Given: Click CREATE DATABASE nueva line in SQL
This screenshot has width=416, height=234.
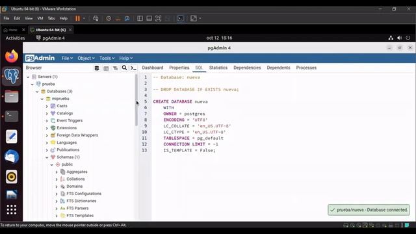Looking at the screenshot, I should (181, 101).
